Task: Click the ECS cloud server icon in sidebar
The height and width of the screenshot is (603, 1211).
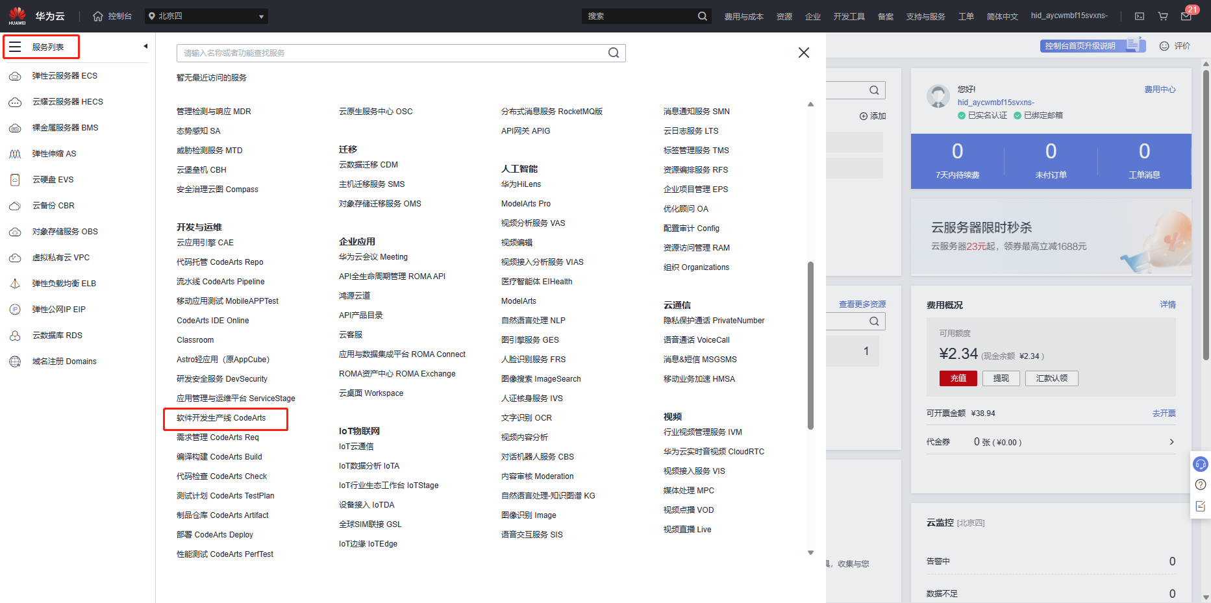Action: pyautogui.click(x=15, y=76)
